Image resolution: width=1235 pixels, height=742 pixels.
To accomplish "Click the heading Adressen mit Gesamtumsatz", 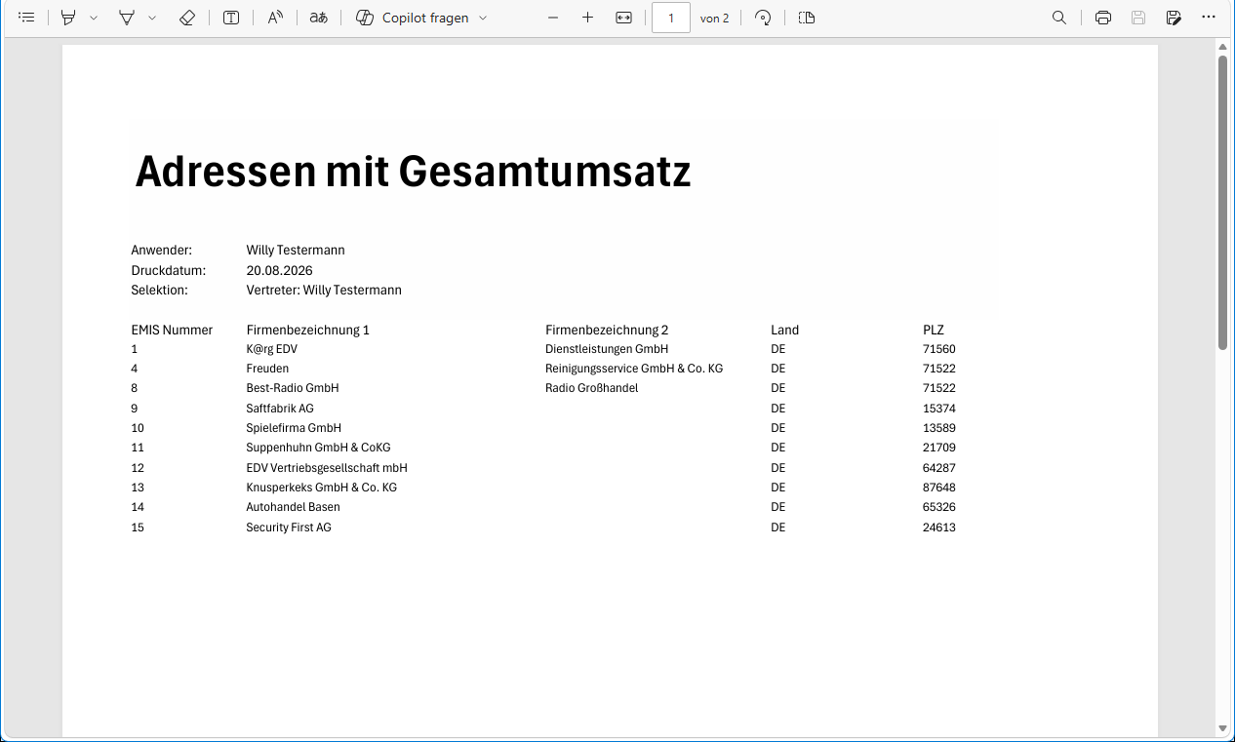I will pyautogui.click(x=413, y=172).
